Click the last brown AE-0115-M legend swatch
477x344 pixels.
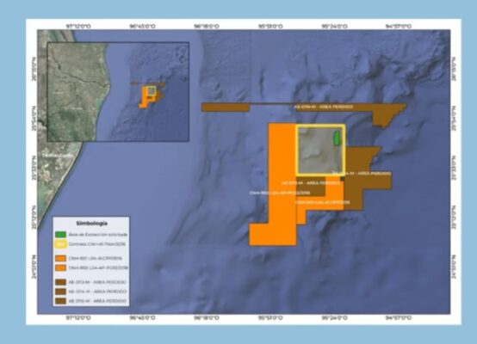(60, 301)
